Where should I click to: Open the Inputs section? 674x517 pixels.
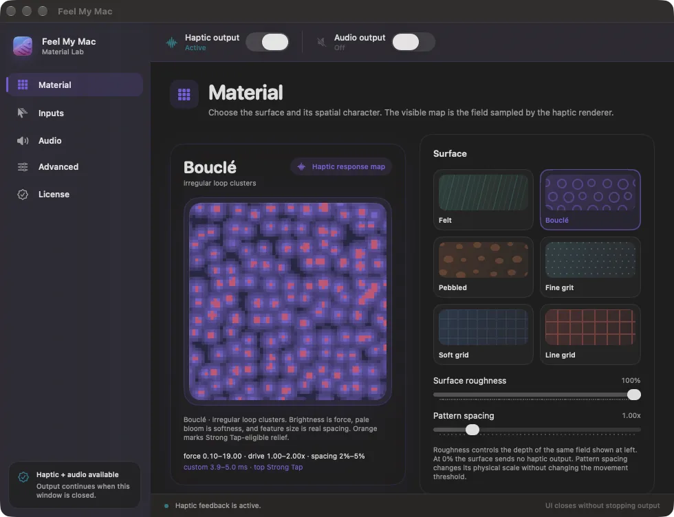[75, 113]
